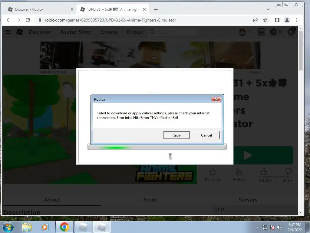
Task: Click the Retry button in the Roblox dialog
Action: (176, 135)
